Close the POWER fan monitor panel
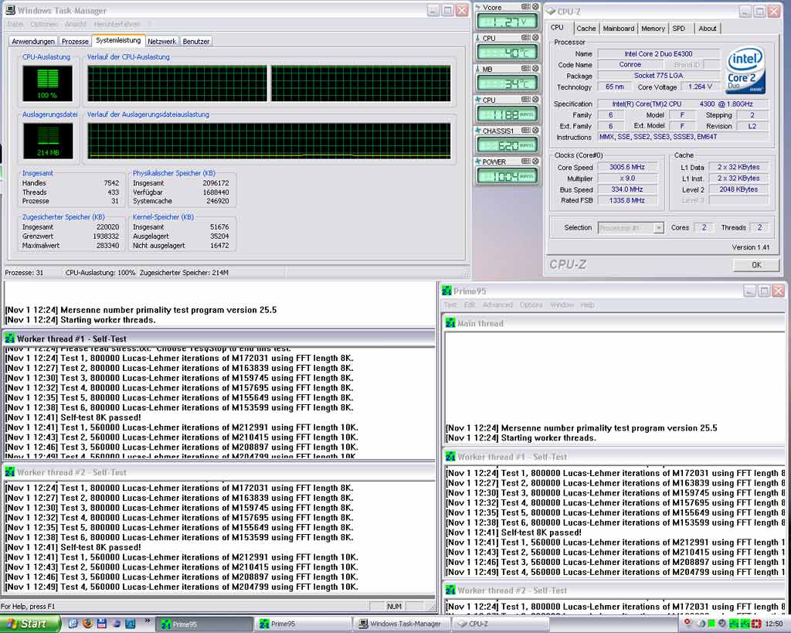 click(x=535, y=161)
